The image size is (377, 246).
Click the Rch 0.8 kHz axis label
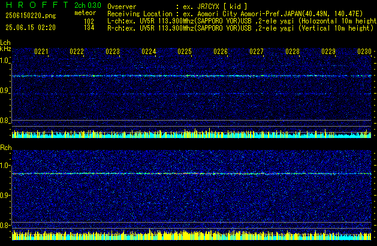point(5,225)
